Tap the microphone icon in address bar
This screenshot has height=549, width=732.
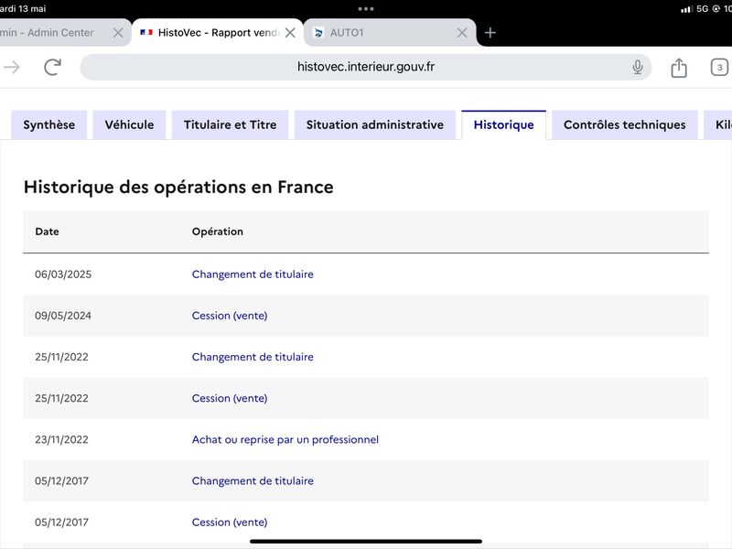tap(637, 67)
